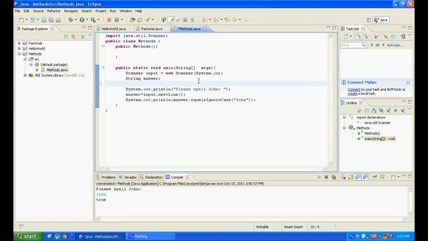Click the Find field in the Task List
This screenshot has height=241, width=428.
click(354, 45)
